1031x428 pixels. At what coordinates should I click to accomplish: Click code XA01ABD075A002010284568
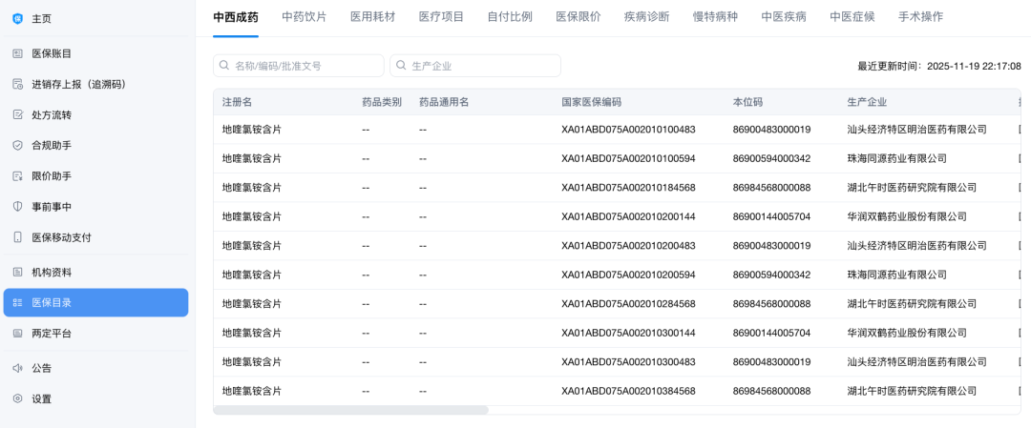(628, 304)
